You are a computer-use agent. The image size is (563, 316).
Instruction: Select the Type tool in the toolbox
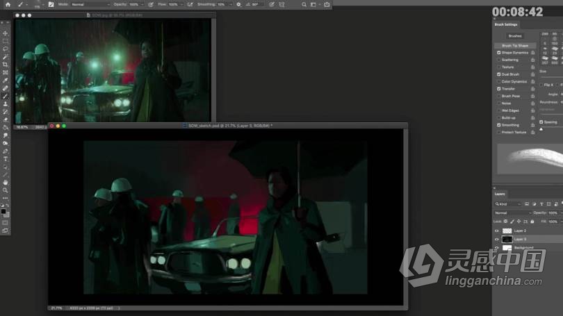point(5,159)
